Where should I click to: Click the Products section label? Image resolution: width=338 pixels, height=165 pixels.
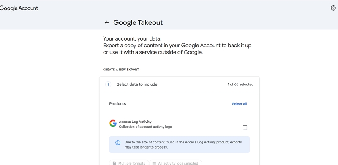tap(117, 104)
